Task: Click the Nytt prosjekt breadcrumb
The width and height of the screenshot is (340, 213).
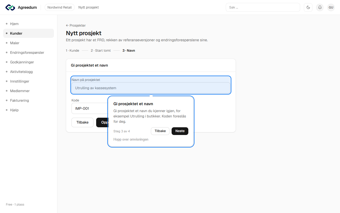Action: [x=88, y=7]
